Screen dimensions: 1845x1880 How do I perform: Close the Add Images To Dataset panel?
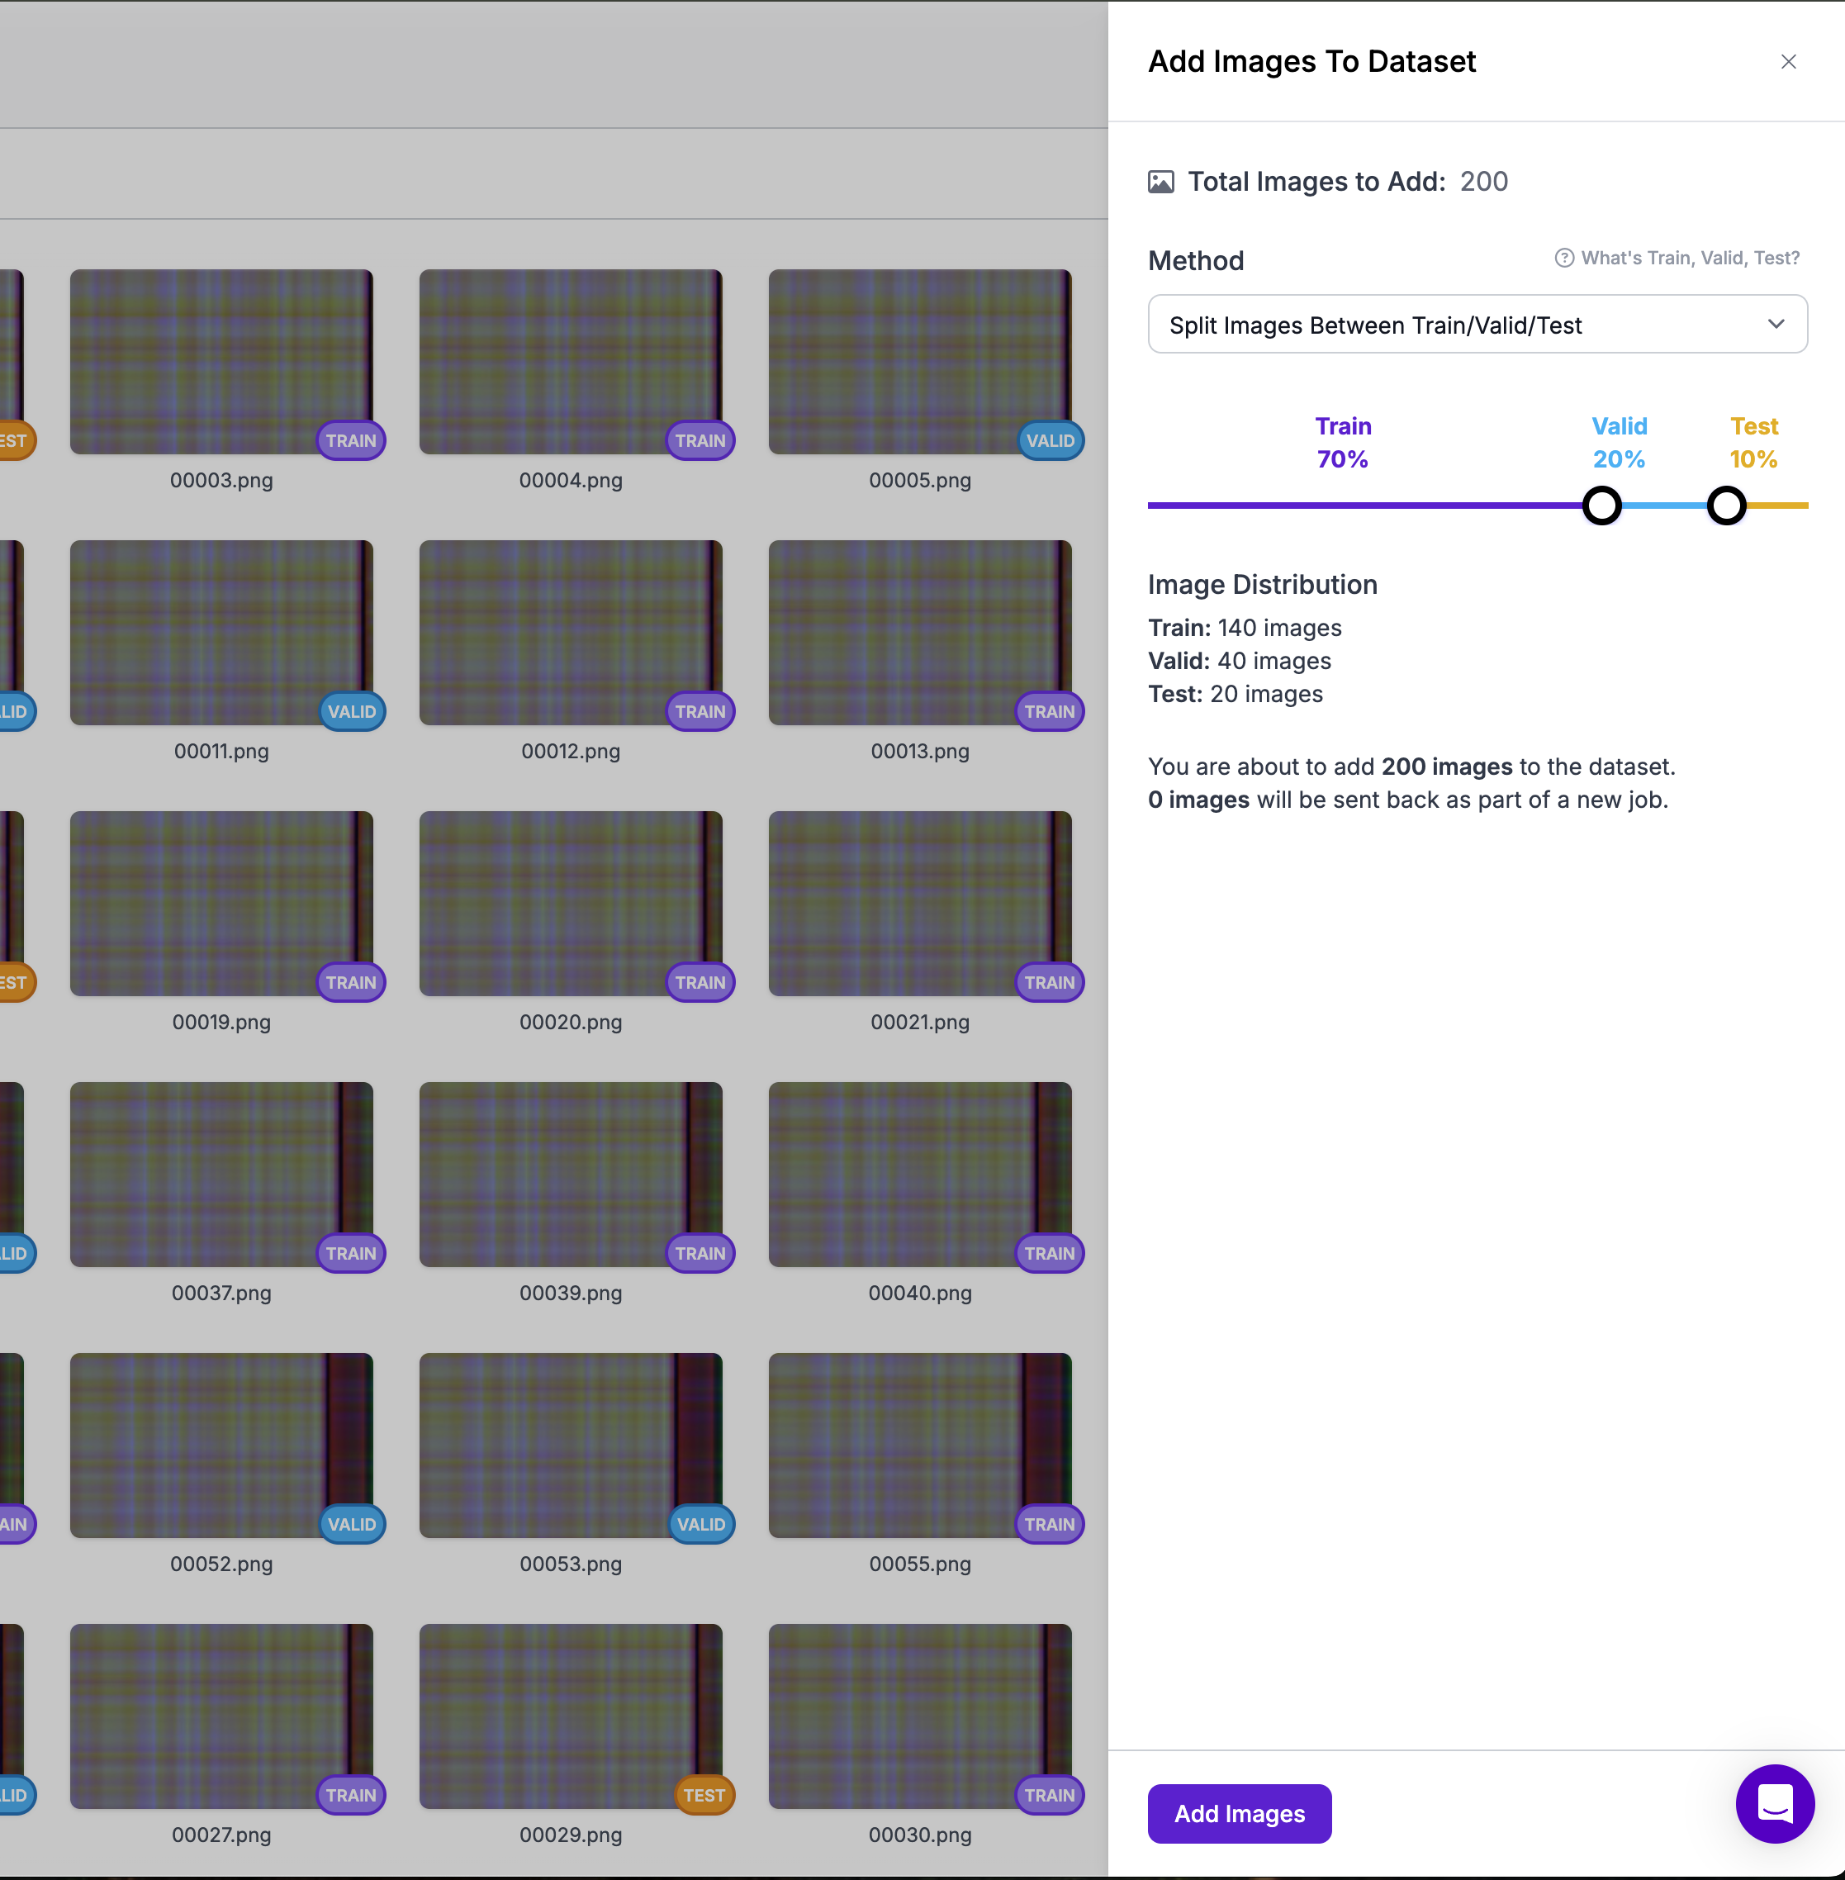click(1788, 62)
